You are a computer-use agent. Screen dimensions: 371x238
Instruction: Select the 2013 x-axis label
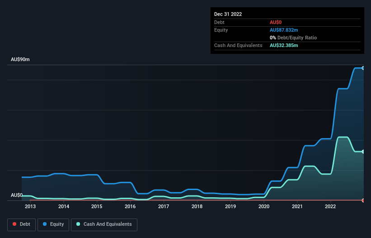30,206
